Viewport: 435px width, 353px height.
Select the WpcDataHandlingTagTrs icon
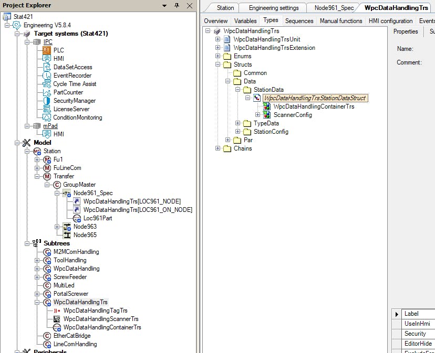pos(57,311)
